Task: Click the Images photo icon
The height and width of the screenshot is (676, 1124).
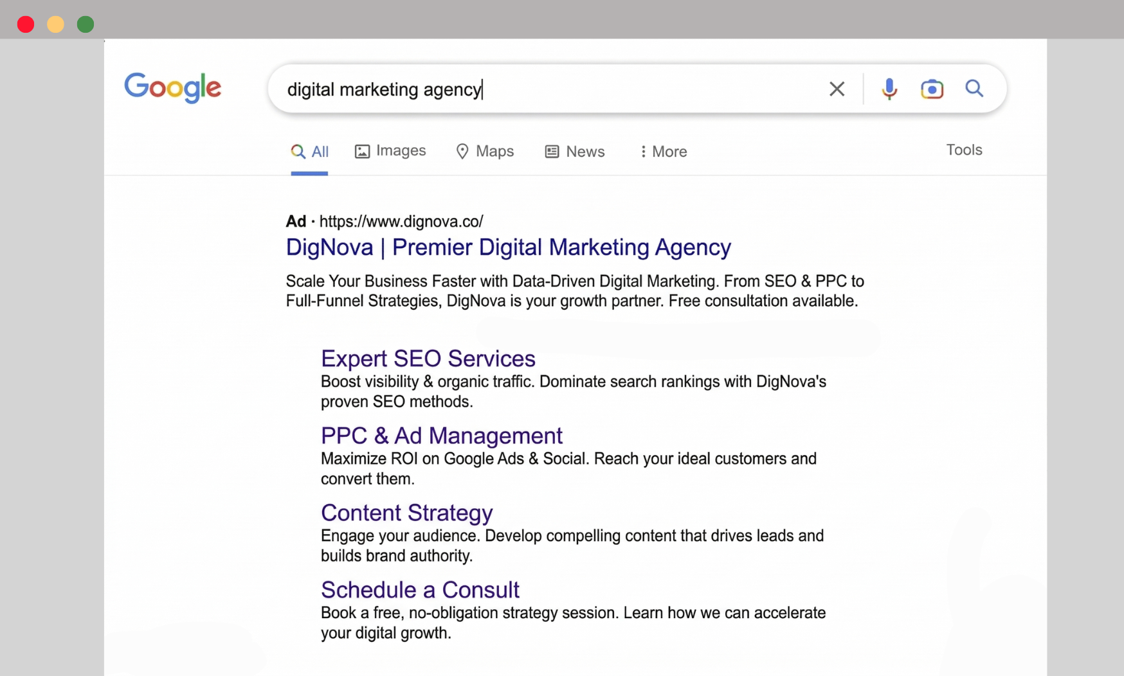Action: pos(363,150)
